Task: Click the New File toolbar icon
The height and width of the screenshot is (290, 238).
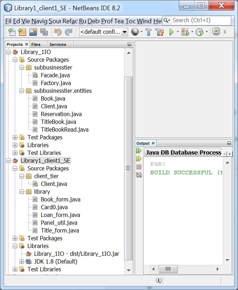Action: tap(12, 32)
